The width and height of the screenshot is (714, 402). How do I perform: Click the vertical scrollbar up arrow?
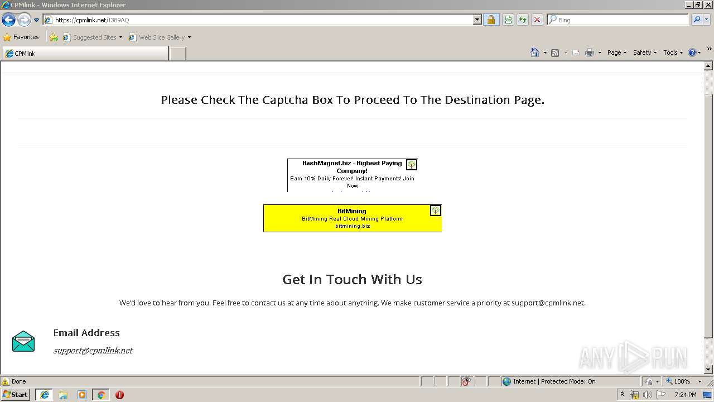[x=708, y=66]
